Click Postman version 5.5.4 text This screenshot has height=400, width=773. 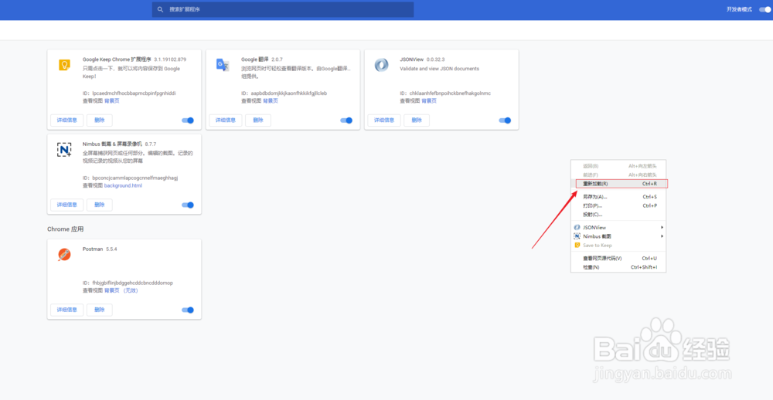pyautogui.click(x=111, y=249)
